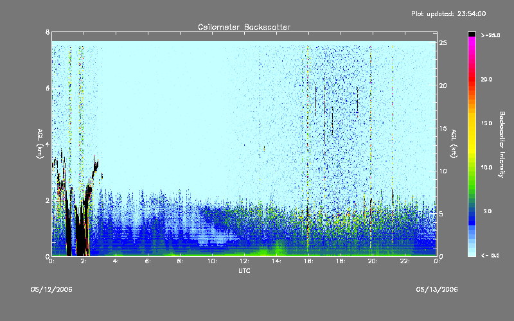Click the "25" tick on kft axis
The image size is (514, 321).
(443, 43)
